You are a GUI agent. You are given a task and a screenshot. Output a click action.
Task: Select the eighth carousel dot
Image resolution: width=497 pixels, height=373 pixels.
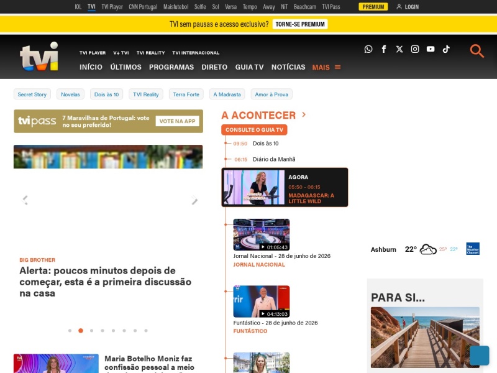click(x=146, y=331)
